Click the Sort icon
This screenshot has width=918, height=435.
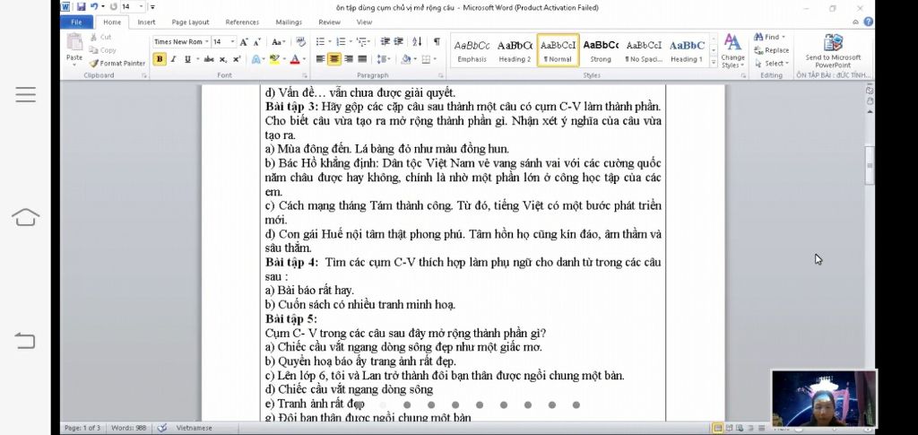tap(417, 41)
